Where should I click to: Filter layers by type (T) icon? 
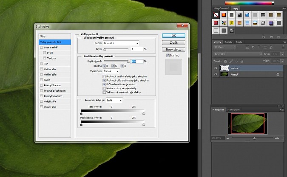(259, 47)
